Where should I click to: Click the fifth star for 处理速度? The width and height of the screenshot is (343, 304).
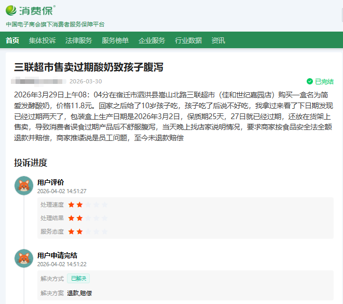pos(105,205)
